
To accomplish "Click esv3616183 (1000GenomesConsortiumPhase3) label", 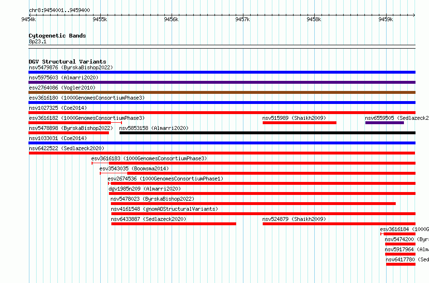I will (x=149, y=158).
